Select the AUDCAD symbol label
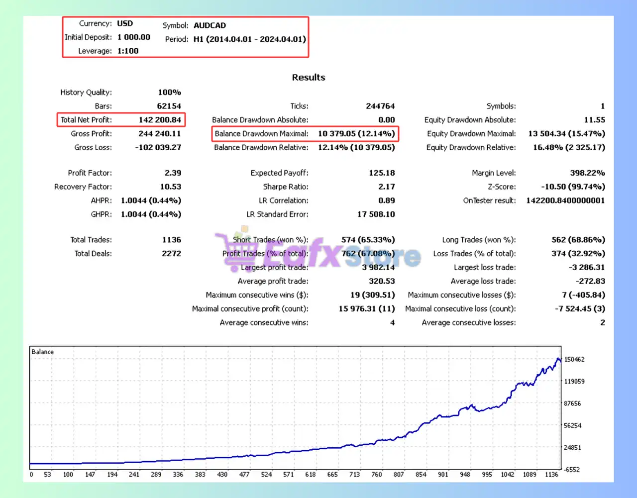The width and height of the screenshot is (637, 498). tap(210, 25)
